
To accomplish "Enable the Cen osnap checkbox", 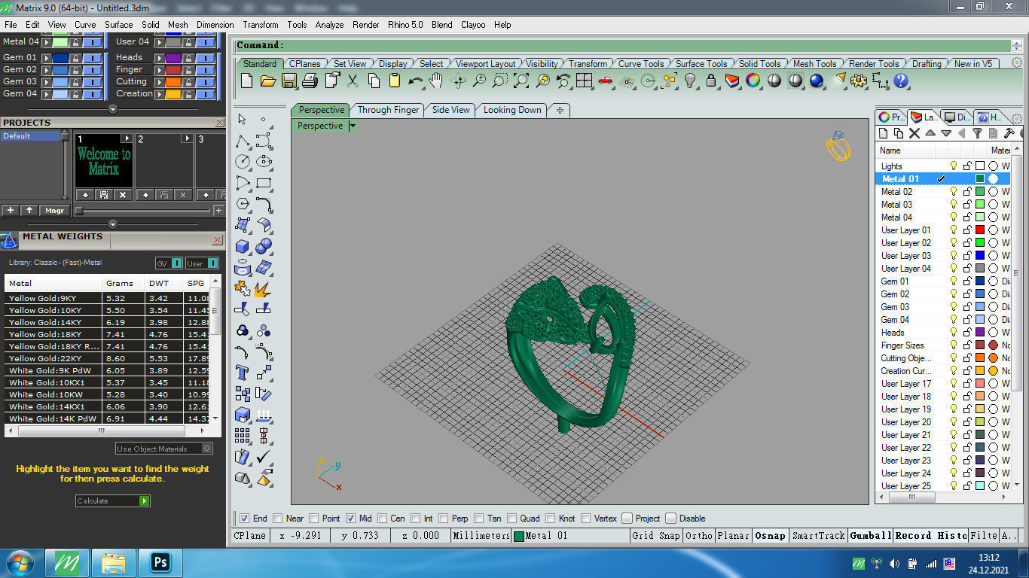I will [382, 518].
